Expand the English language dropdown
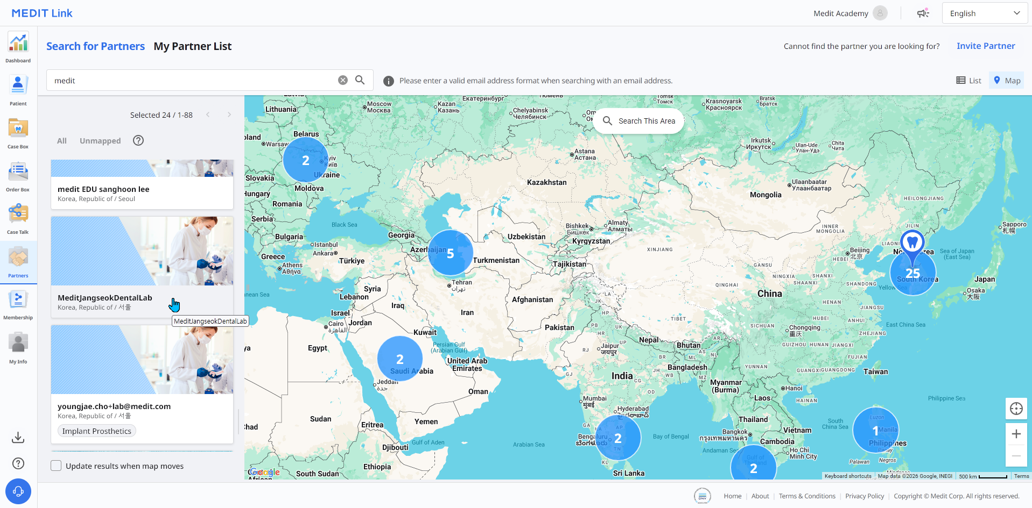 click(985, 13)
